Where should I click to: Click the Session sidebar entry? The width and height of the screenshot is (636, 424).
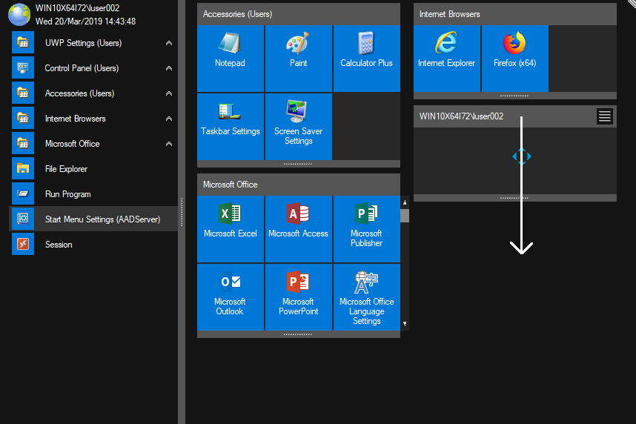click(x=59, y=245)
